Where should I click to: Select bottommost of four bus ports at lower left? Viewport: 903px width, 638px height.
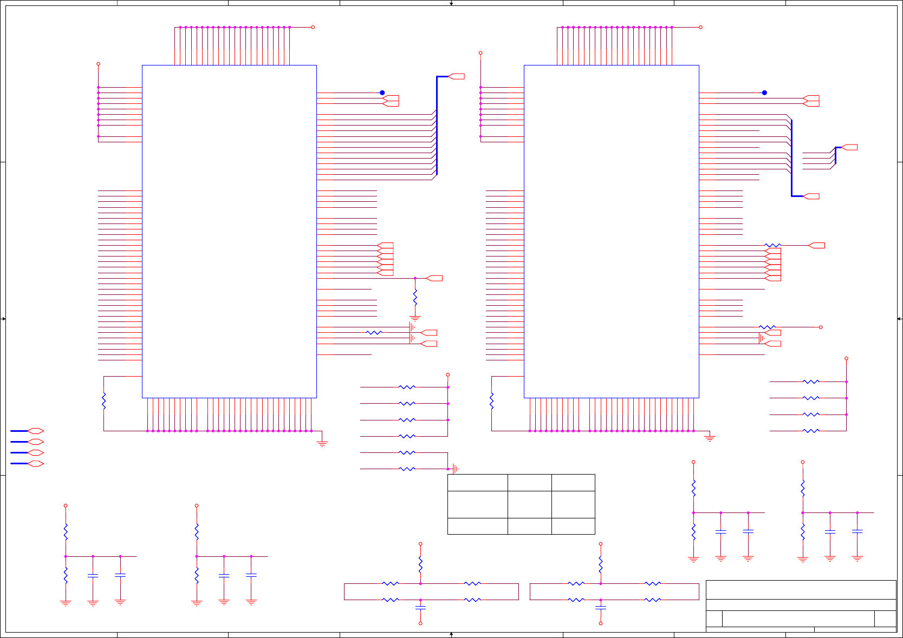click(35, 464)
